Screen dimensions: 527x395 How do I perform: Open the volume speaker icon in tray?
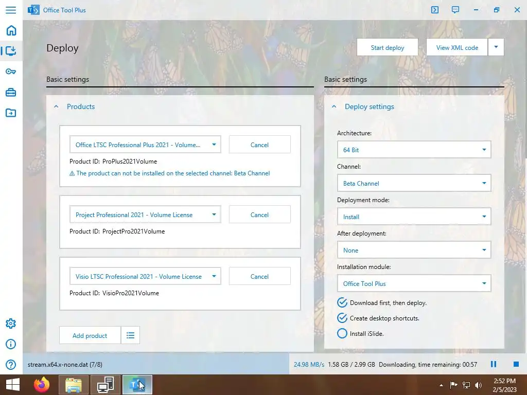pos(478,385)
